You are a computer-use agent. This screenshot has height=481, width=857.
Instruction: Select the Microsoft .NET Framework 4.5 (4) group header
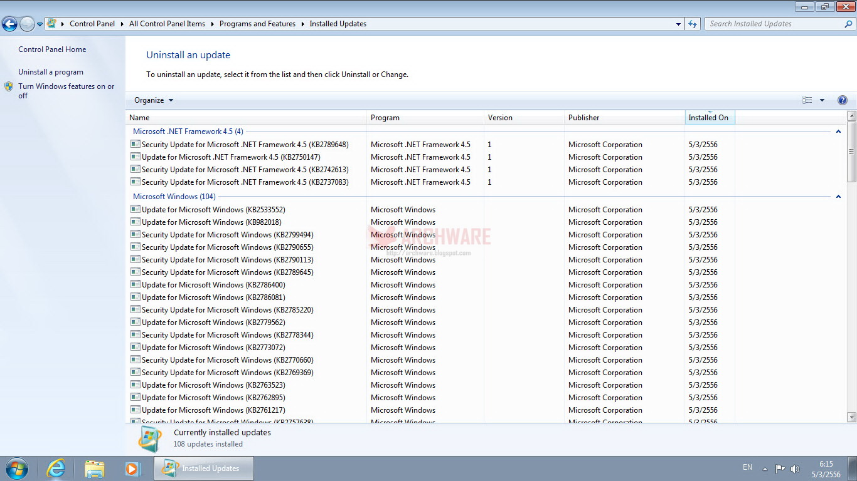click(x=188, y=132)
